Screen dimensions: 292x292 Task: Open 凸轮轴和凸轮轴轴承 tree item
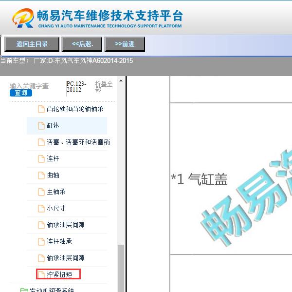[x=75, y=109]
